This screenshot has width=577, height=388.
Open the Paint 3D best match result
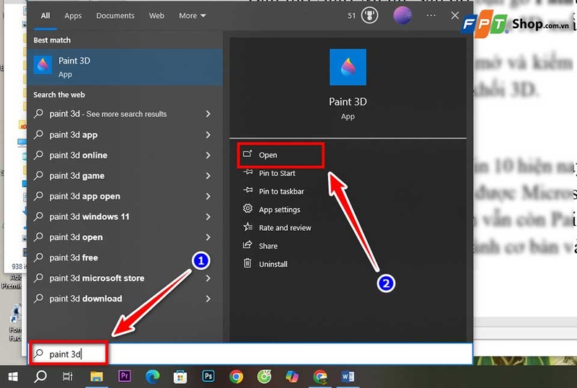click(125, 67)
